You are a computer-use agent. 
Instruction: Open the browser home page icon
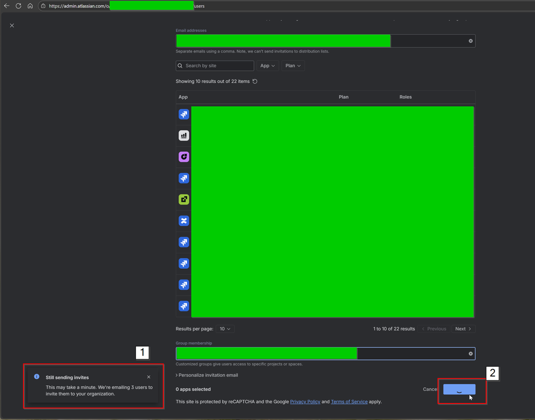pos(30,6)
